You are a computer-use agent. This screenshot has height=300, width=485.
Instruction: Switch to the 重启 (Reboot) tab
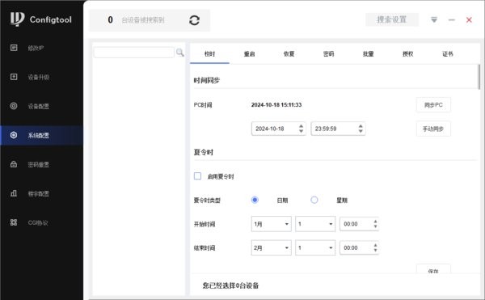pyautogui.click(x=249, y=54)
